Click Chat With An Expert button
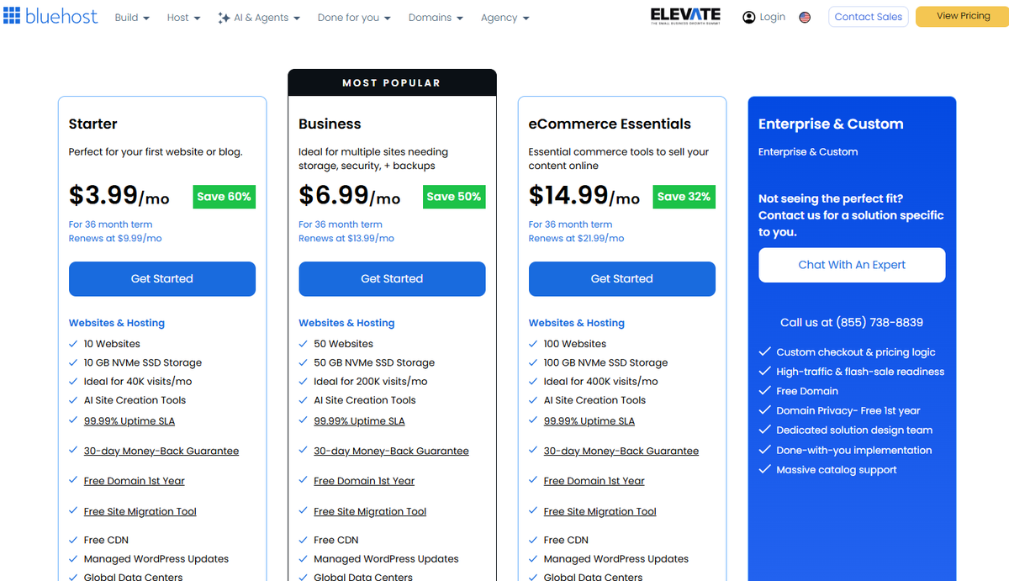The image size is (1009, 581). [852, 265]
